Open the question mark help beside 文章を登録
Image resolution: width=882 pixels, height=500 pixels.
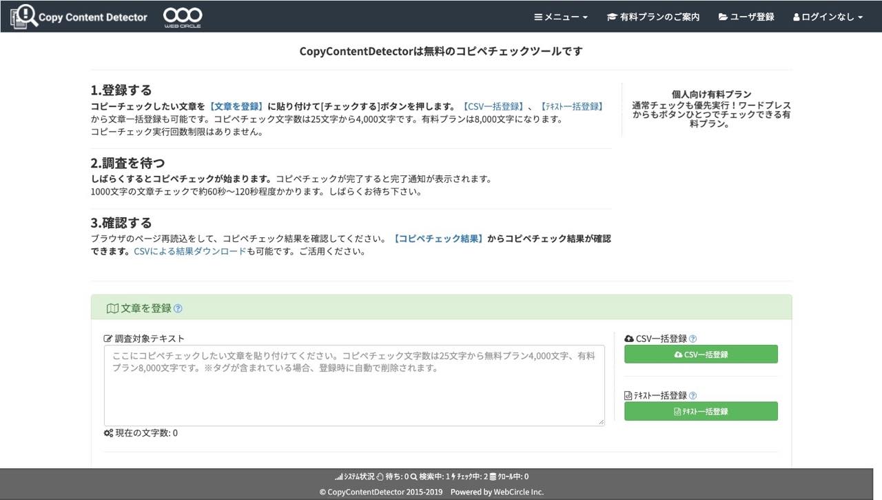(177, 308)
